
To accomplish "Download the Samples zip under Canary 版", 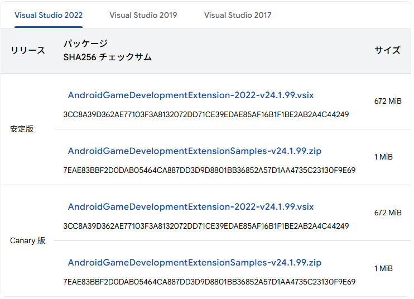I will 195,263.
